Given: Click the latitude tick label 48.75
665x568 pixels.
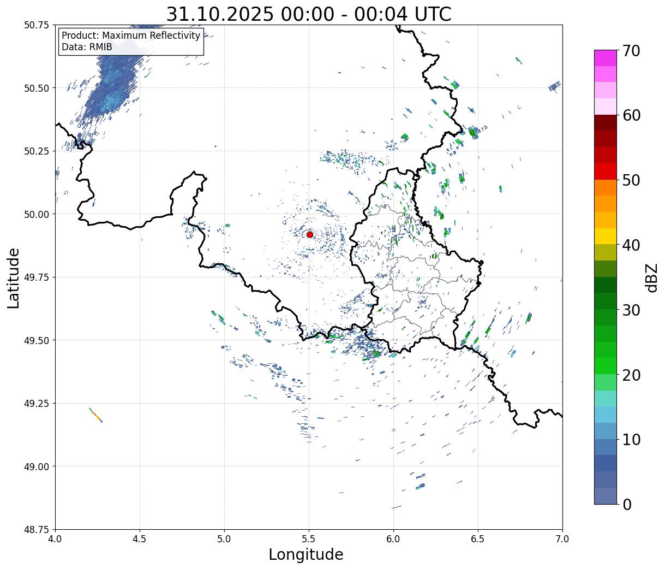Looking at the screenshot, I should 37,530.
